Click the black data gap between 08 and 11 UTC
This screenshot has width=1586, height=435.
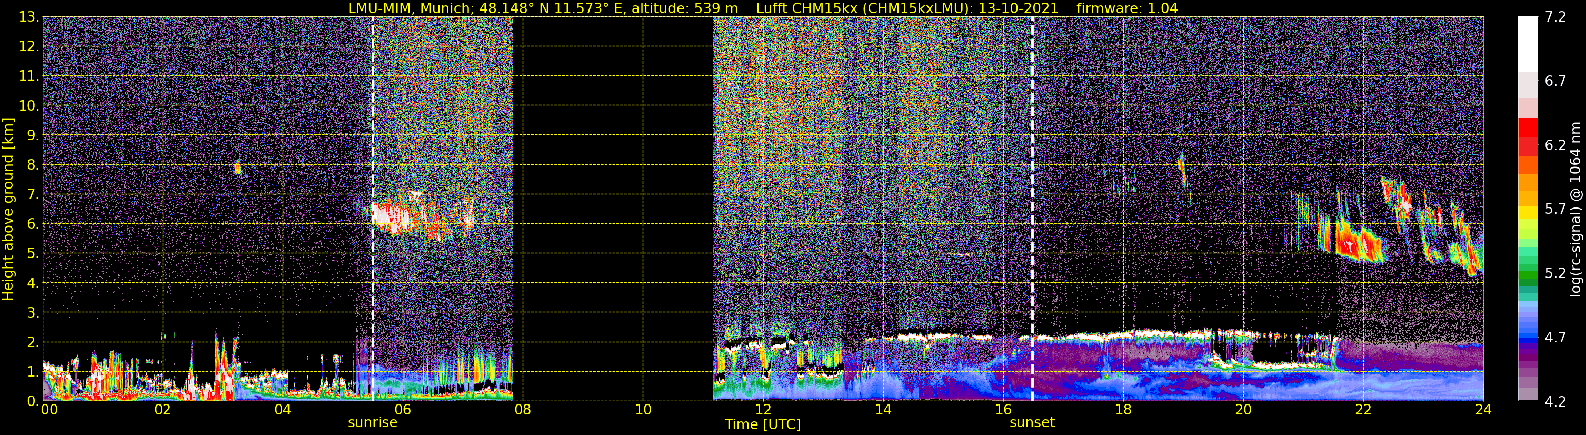tap(613, 209)
